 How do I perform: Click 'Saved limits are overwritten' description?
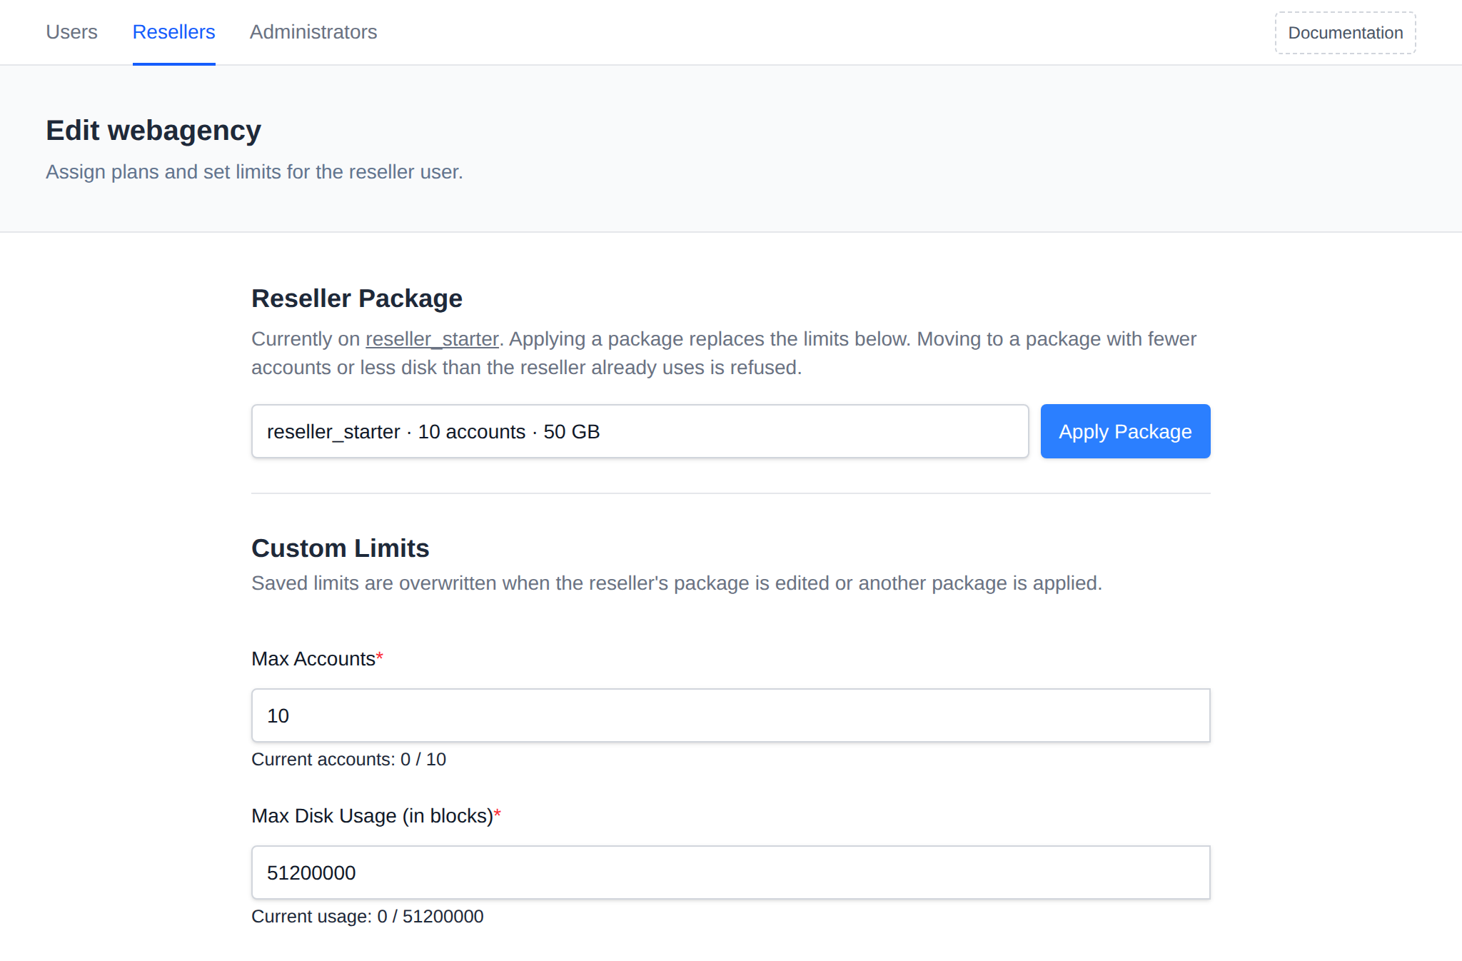point(677,583)
